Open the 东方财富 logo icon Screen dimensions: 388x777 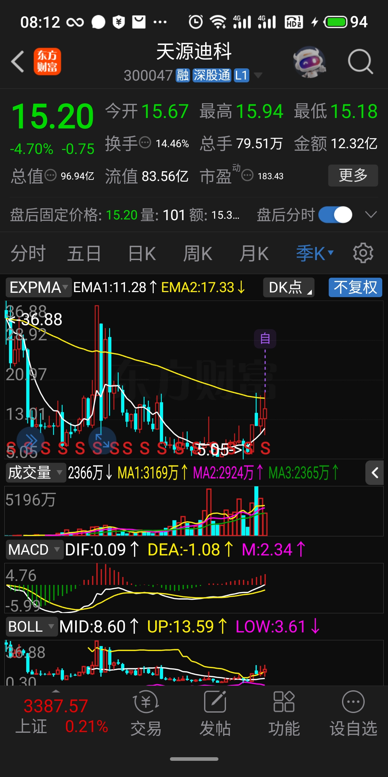(x=47, y=62)
